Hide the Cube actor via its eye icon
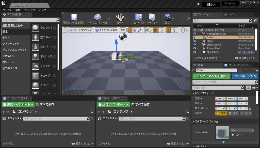Screen dimensions: 260x148 (195, 37)
